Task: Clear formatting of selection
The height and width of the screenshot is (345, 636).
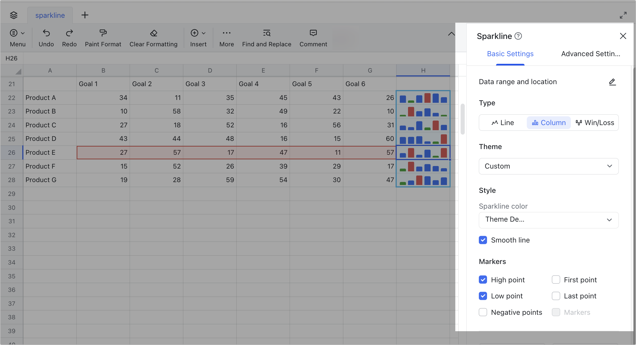Action: 153,38
